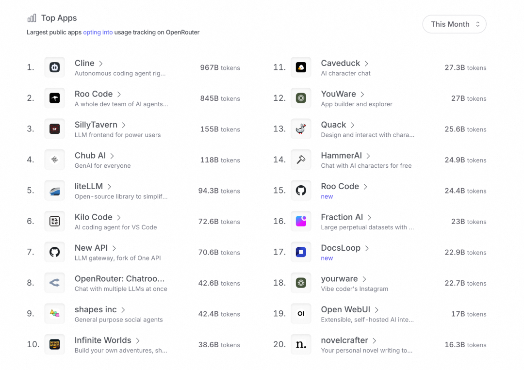Click the Cline app robot icon
The width and height of the screenshot is (524, 370).
point(54,67)
